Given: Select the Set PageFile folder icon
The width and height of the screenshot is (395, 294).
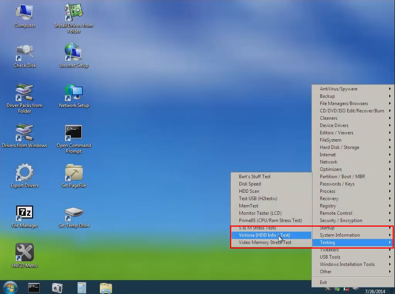Looking at the screenshot, I should tap(74, 176).
